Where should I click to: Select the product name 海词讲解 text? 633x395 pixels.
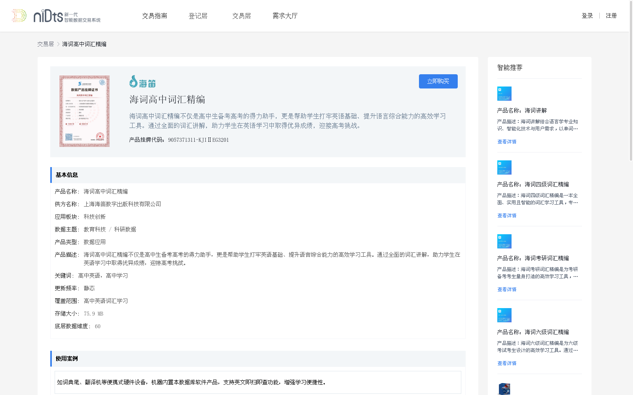[536, 111]
